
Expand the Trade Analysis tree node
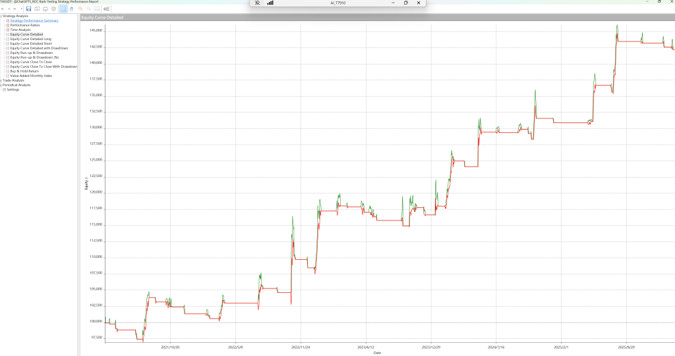tap(1, 80)
